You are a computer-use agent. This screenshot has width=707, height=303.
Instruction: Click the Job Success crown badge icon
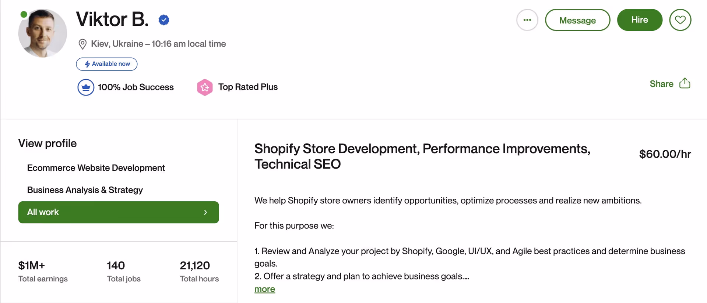coord(86,87)
